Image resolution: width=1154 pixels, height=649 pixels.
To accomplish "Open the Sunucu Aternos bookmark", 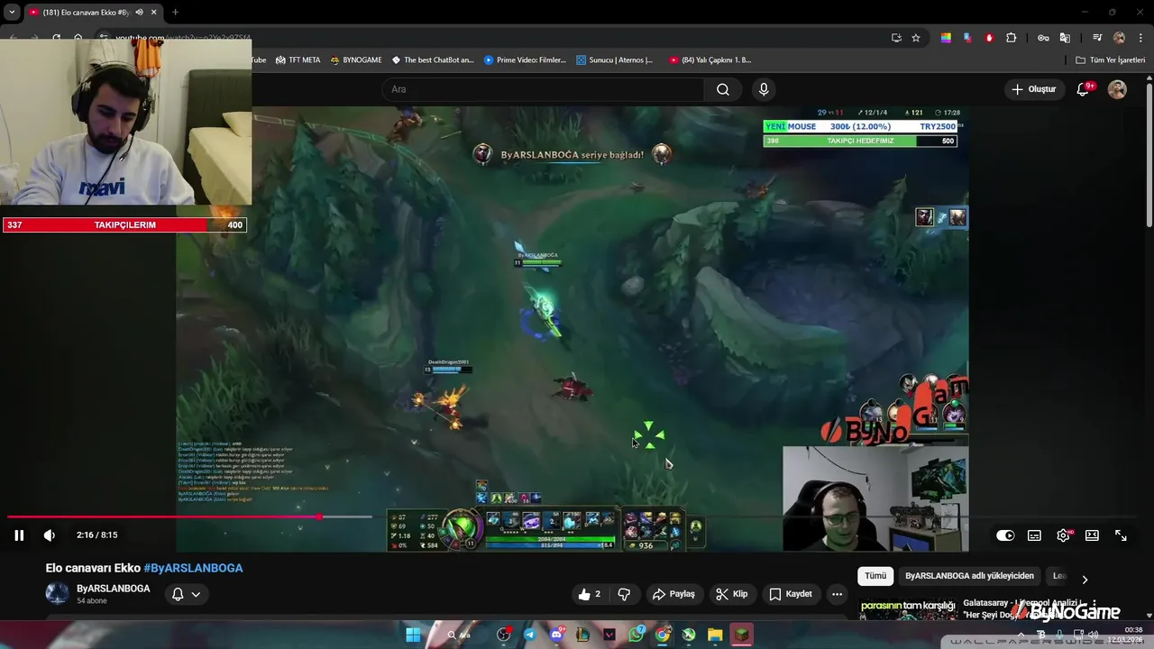I will point(615,60).
